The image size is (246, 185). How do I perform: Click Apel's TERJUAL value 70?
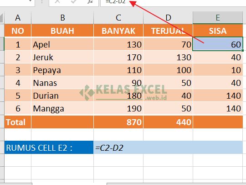pyautogui.click(x=168, y=44)
